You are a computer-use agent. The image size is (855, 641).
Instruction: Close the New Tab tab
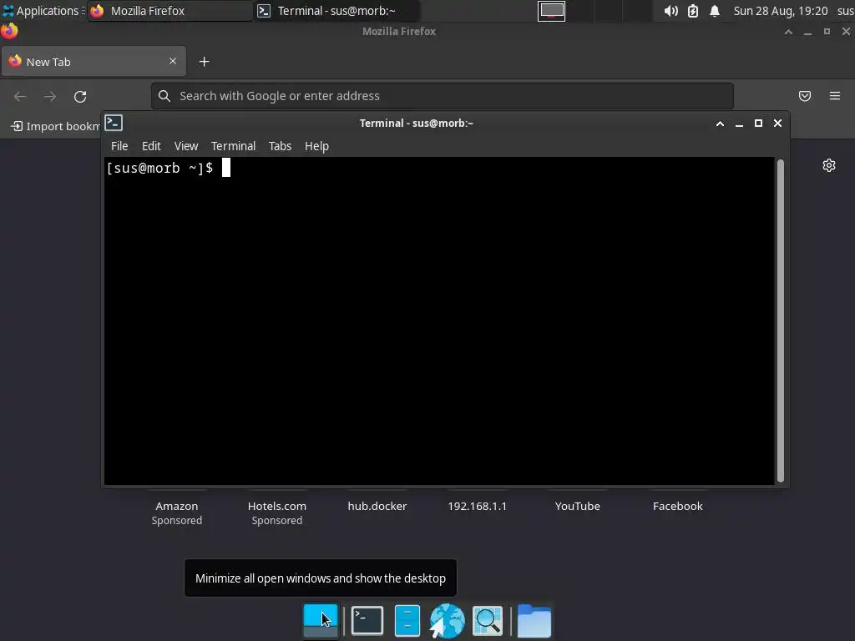pos(173,61)
